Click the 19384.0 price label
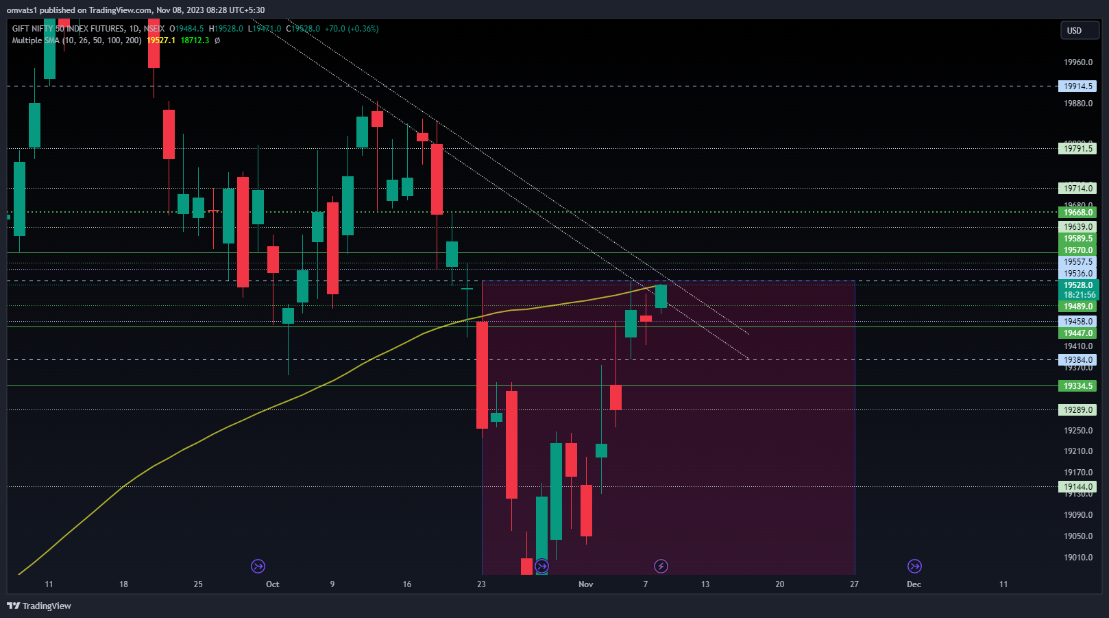 coord(1077,359)
